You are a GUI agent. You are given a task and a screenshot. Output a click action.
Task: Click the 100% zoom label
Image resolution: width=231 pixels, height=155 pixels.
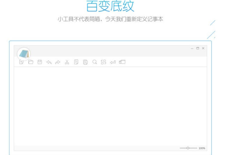(x=202, y=148)
